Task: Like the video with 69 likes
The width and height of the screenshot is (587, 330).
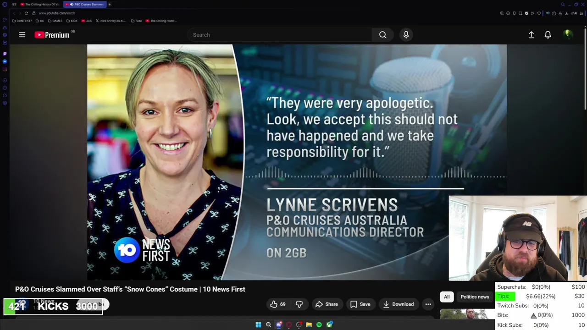Action: coord(277,304)
